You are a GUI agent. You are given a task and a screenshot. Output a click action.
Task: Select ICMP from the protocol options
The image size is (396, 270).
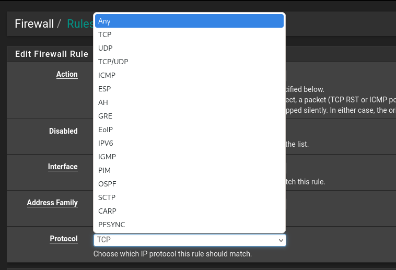[189, 75]
